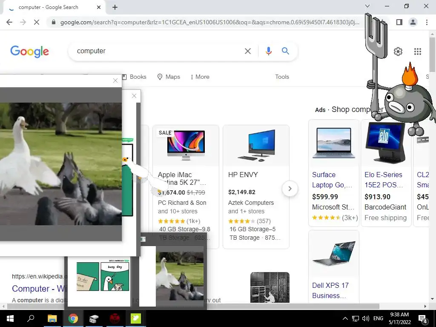The height and width of the screenshot is (327, 436).
Task: Click PC Richard & Son store text
Action: [182, 203]
